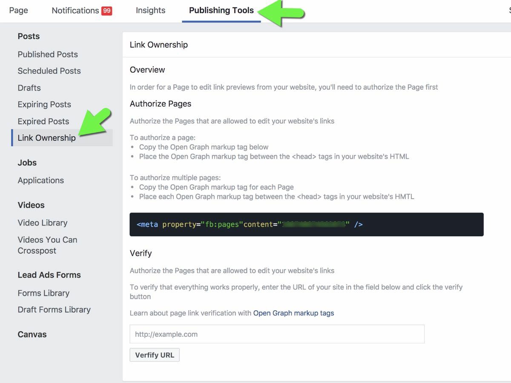View Scheduled Posts list
511x383 pixels.
pyautogui.click(x=49, y=71)
